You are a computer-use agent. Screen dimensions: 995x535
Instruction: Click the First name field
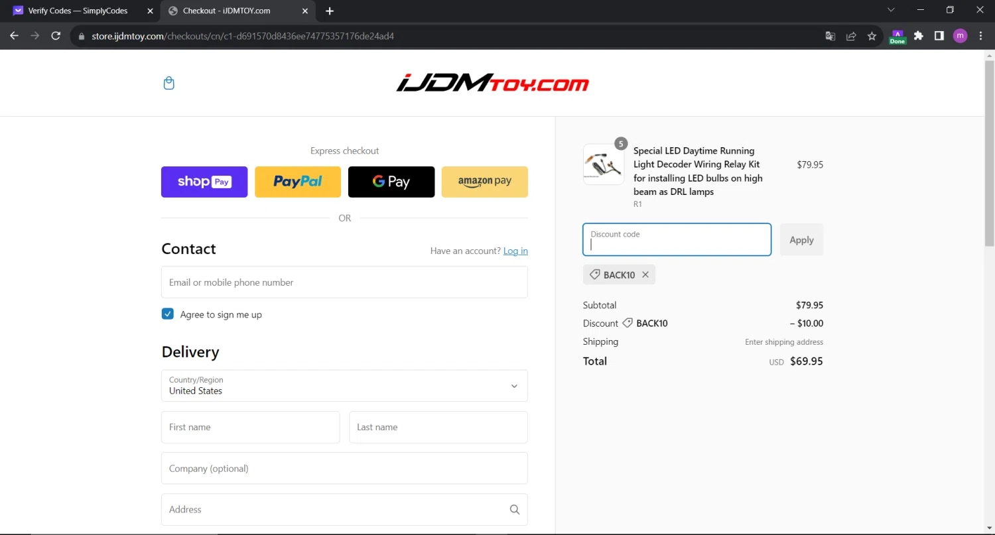point(250,427)
